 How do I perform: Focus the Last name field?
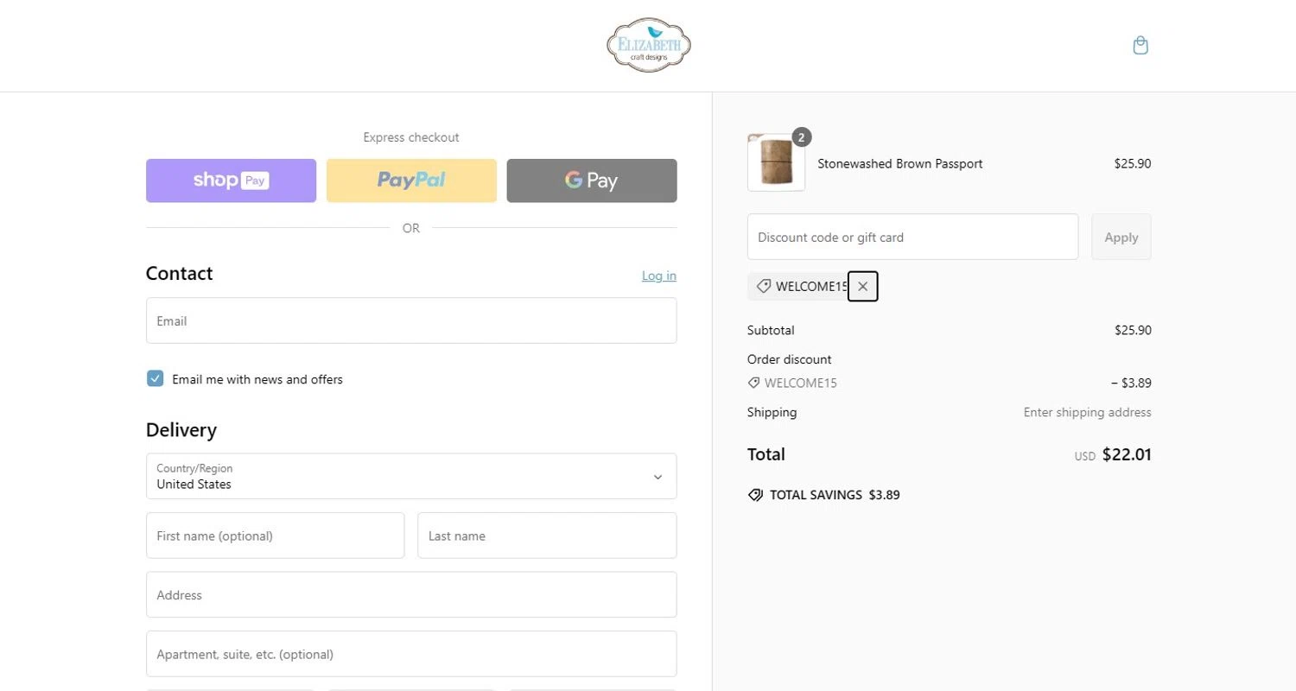pos(547,536)
